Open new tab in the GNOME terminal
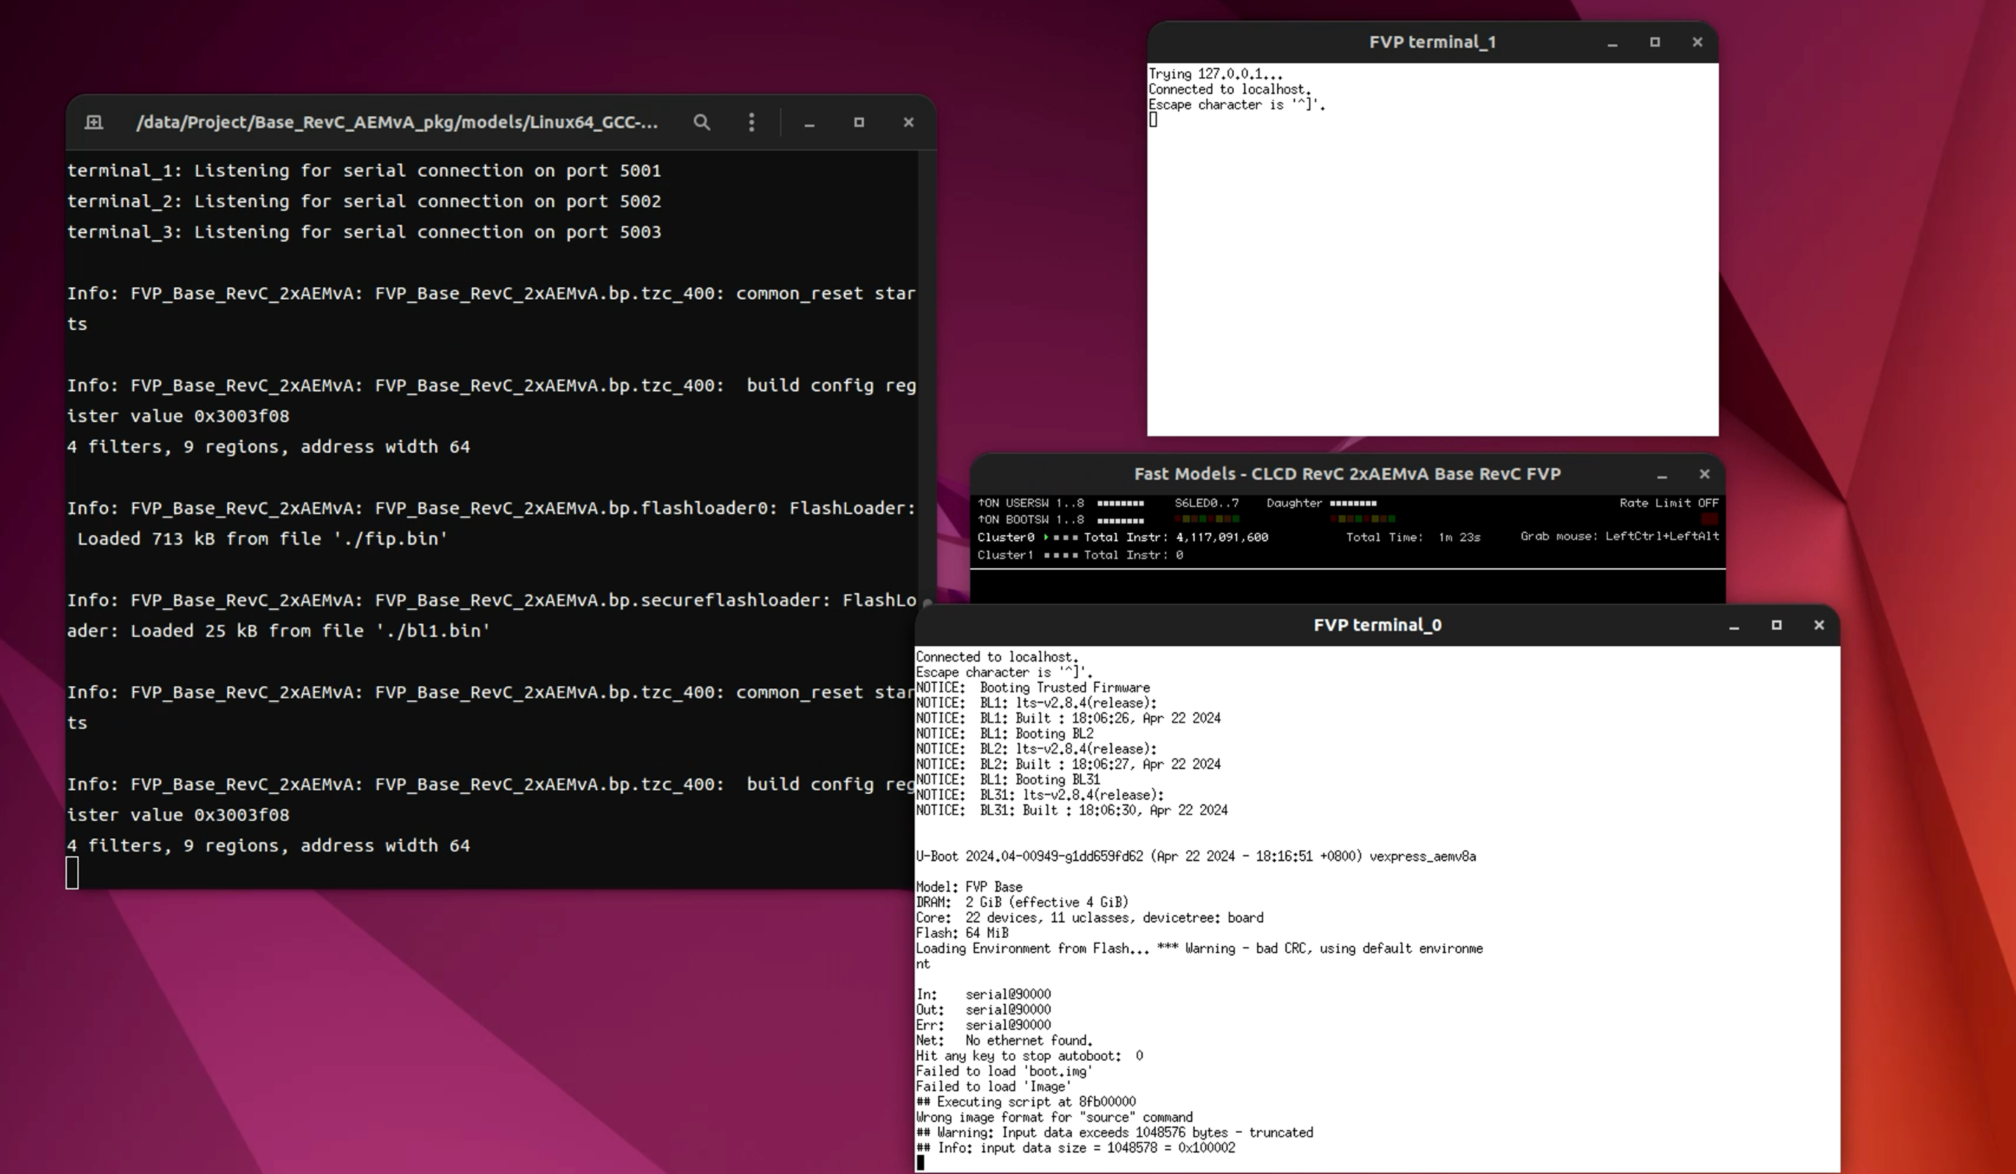The width and height of the screenshot is (2016, 1174). pyautogui.click(x=94, y=122)
